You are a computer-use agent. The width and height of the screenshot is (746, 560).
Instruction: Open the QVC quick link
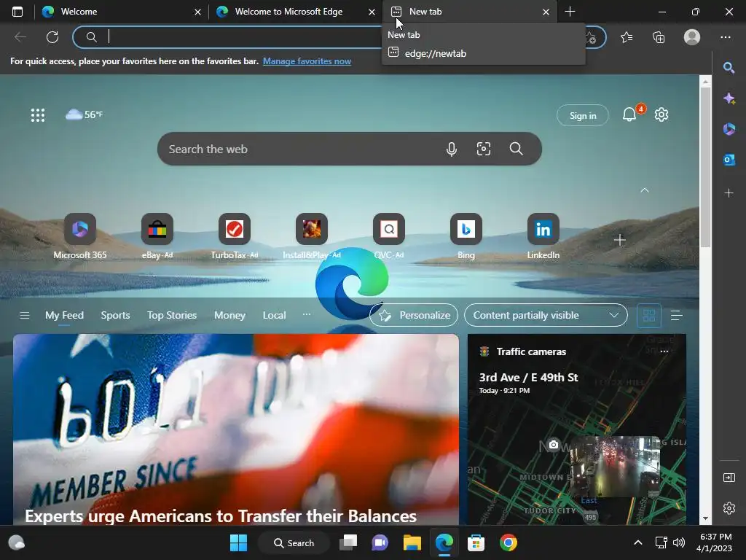(x=389, y=237)
